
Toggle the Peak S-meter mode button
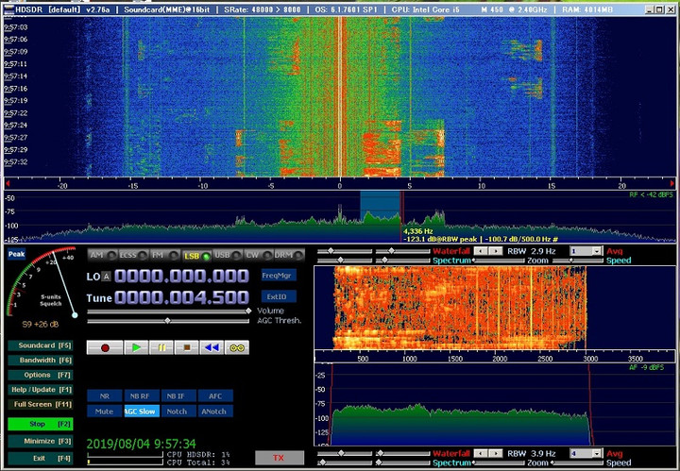(16, 254)
